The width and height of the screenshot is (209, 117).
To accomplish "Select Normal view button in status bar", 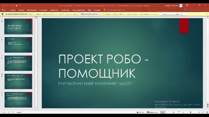I will coord(163,112).
